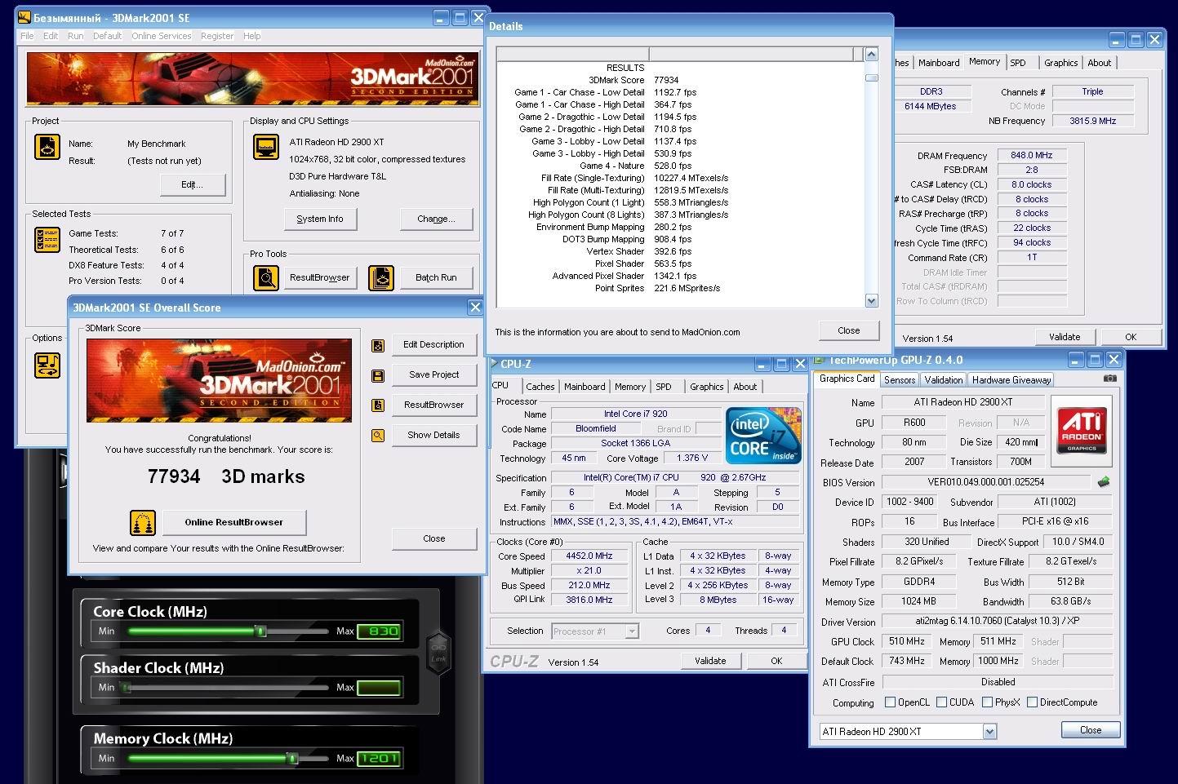Toggle the CUDA checkbox
This screenshot has height=784, width=1178.
tap(942, 702)
